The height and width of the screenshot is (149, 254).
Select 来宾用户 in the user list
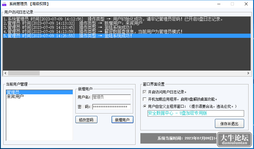(x=39, y=96)
